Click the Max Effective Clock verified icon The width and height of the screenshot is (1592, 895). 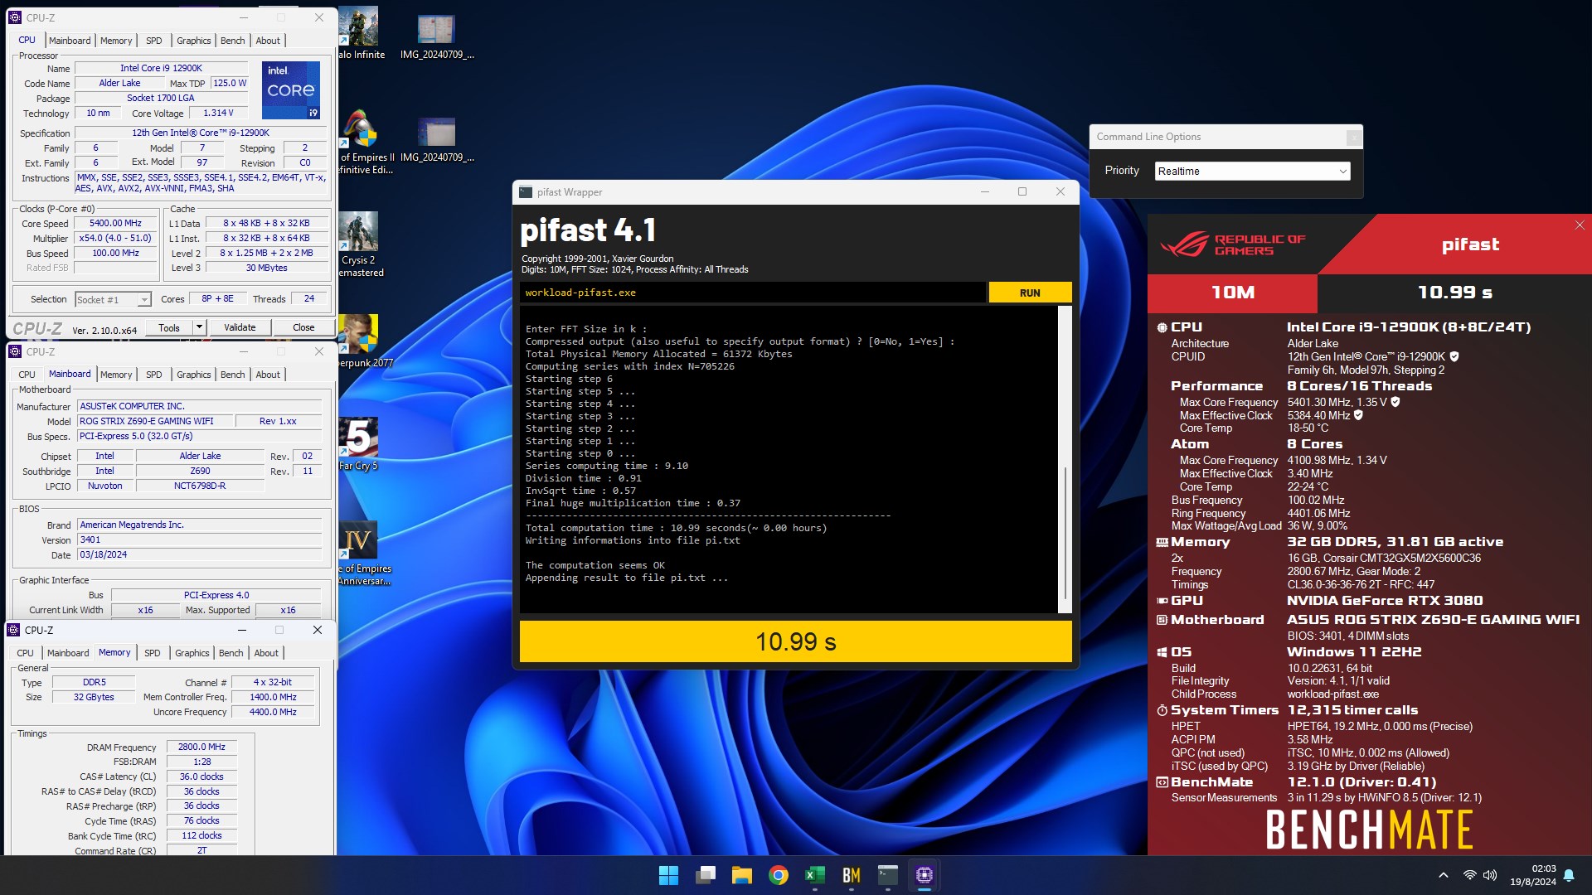click(1358, 416)
